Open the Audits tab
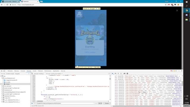This screenshot has height=107, width=190. pos(34,71)
